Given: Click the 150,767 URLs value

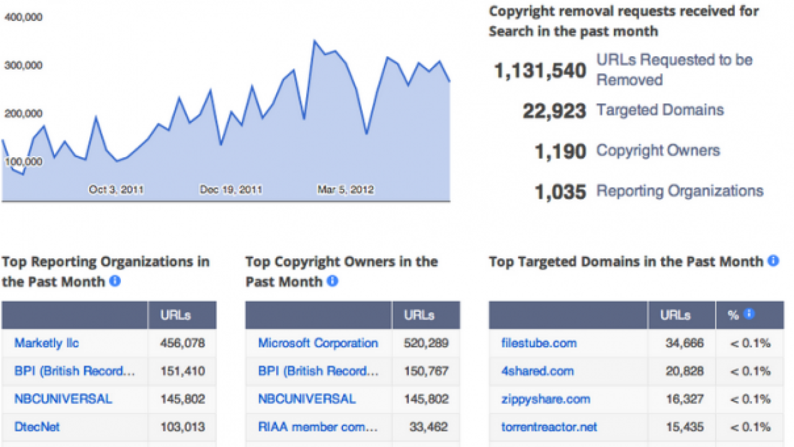Looking at the screenshot, I should [x=427, y=371].
